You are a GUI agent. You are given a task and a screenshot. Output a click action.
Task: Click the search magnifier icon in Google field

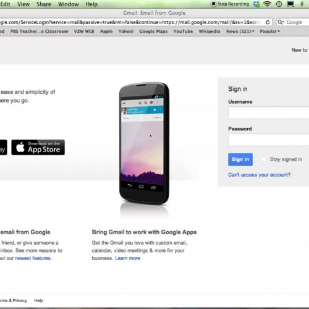(281, 22)
